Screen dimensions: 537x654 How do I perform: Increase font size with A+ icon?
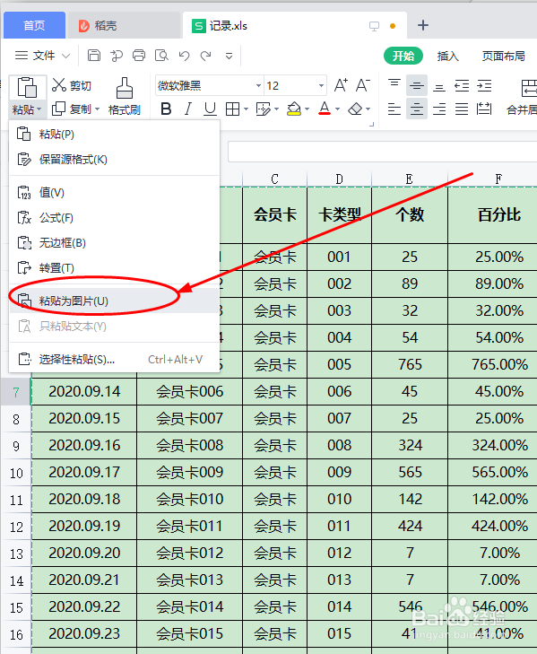click(341, 85)
